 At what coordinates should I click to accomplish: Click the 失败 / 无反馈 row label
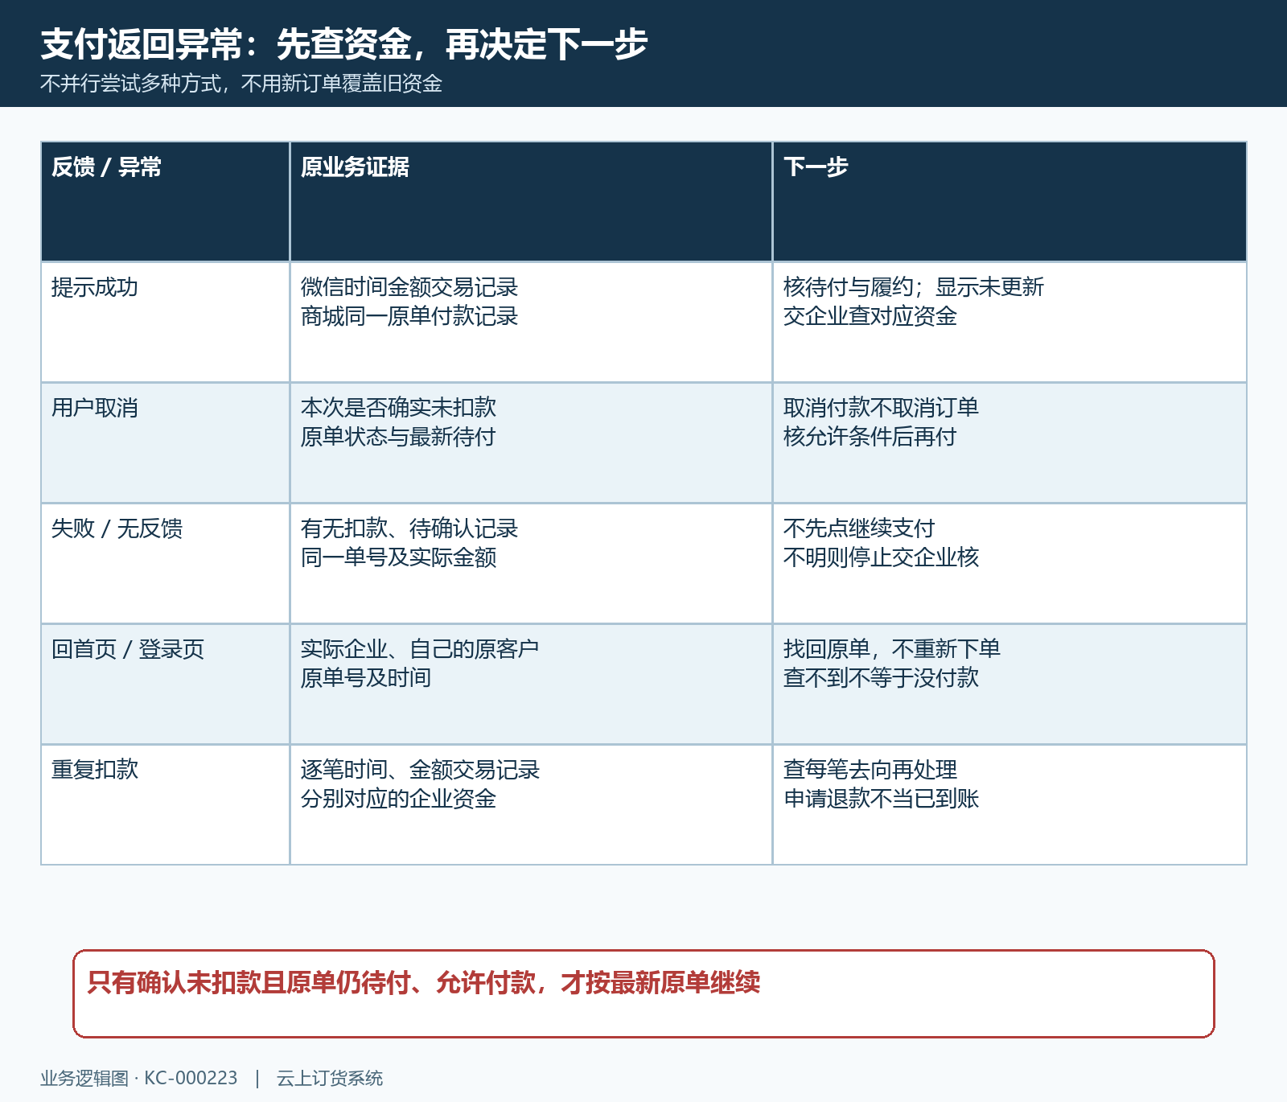tap(117, 528)
